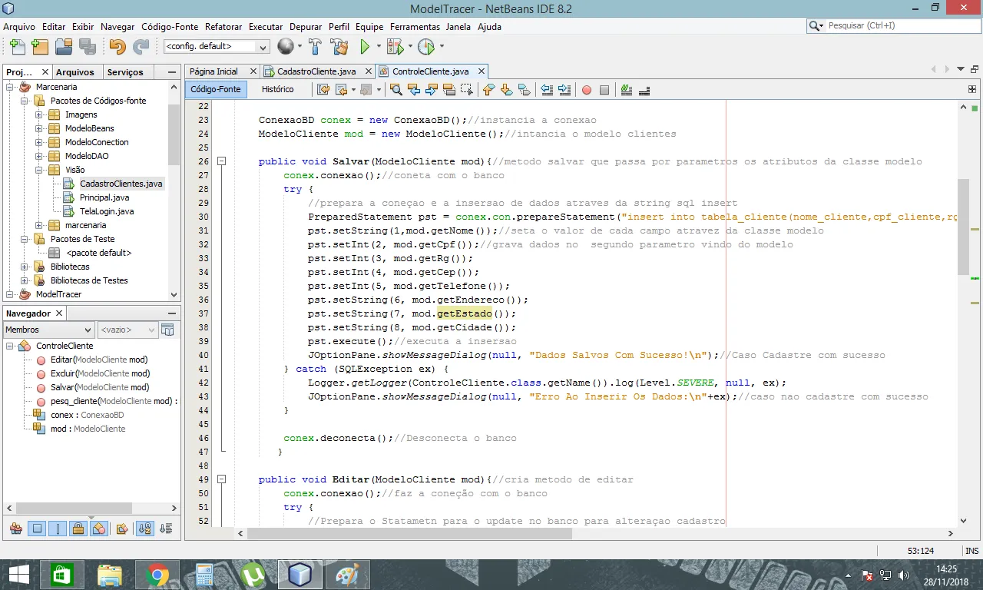Run the project with the green play icon
Viewport: 983px width, 590px height.
pos(366,47)
